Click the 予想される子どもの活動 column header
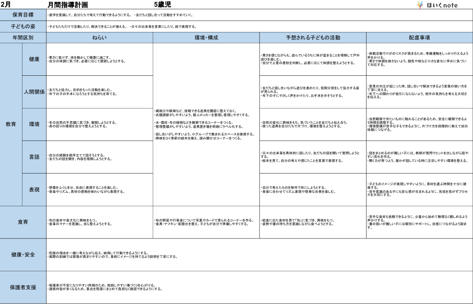The image size is (473, 304). (x=313, y=38)
